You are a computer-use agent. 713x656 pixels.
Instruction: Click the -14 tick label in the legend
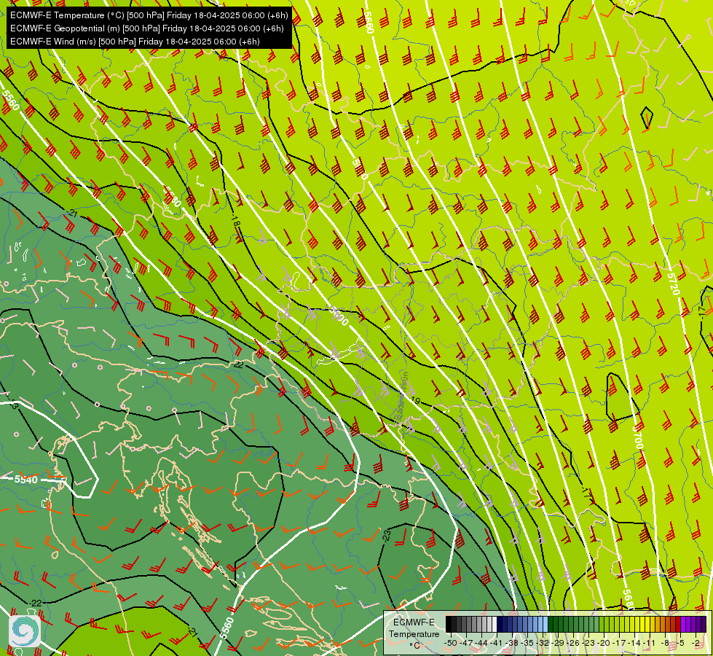pyautogui.click(x=635, y=643)
